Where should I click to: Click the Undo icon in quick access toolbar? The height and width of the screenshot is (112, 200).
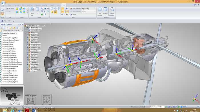pos(5,21)
